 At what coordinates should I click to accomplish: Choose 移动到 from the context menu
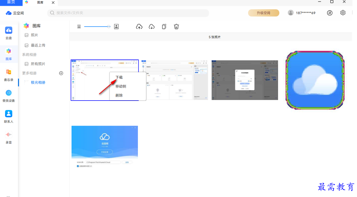(121, 86)
